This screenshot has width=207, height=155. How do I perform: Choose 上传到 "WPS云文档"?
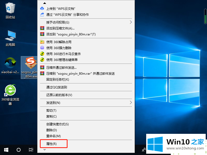click(x=86, y=9)
